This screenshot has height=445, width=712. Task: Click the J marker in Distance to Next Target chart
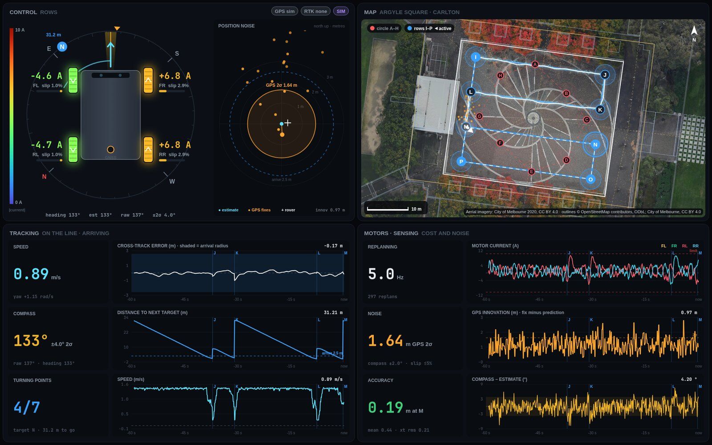(214, 320)
